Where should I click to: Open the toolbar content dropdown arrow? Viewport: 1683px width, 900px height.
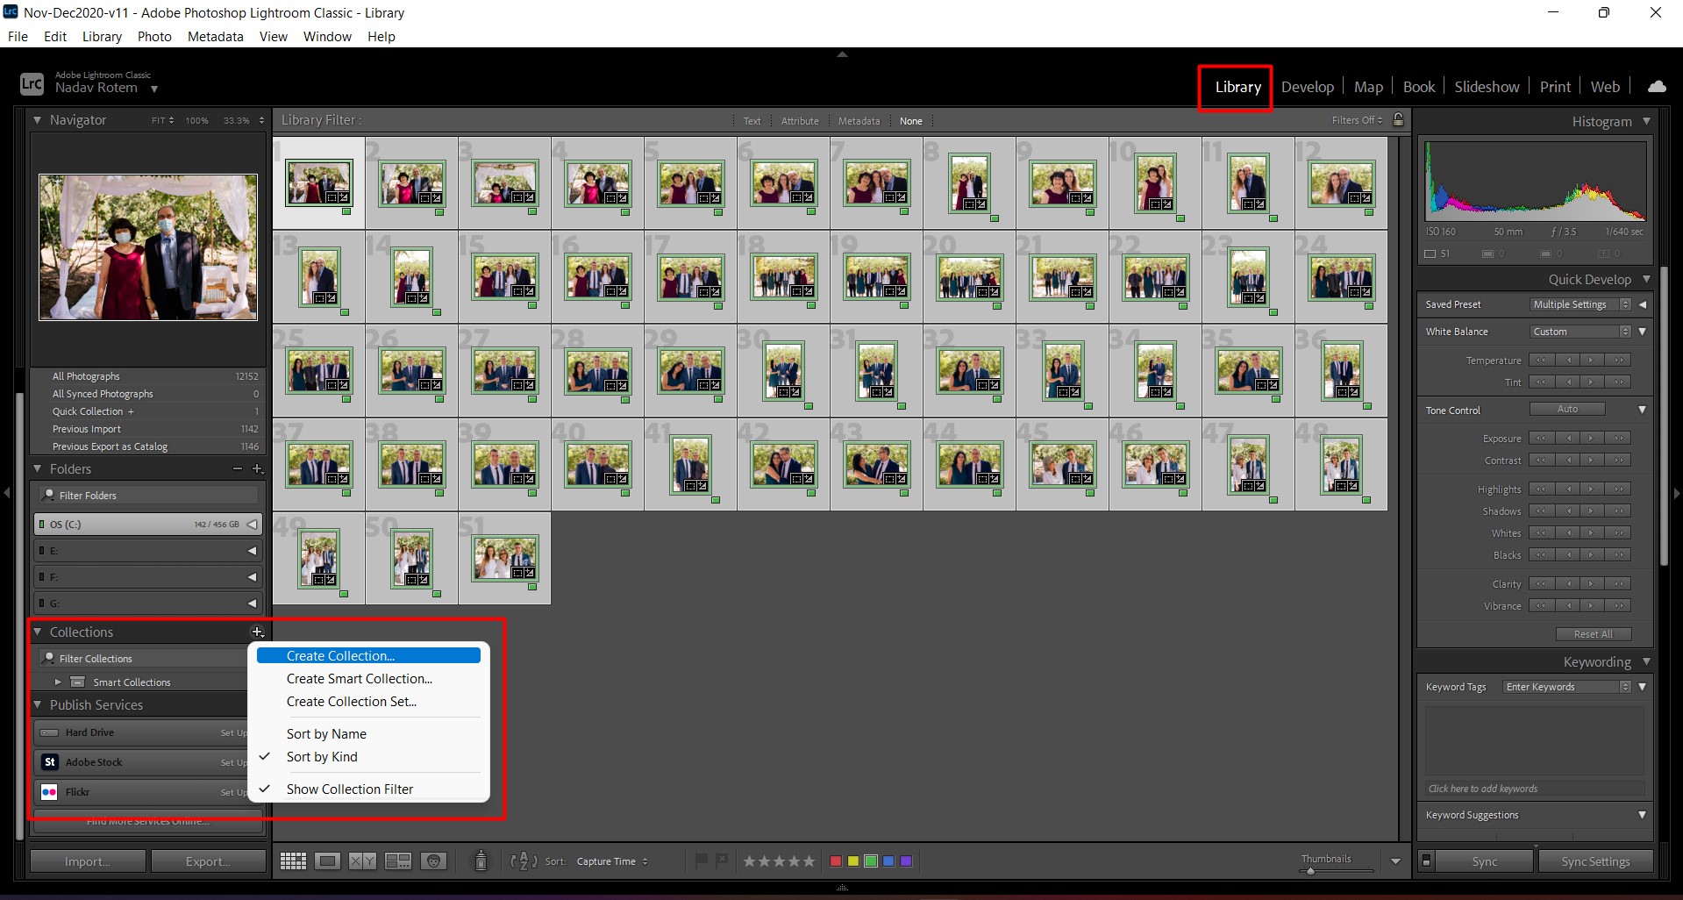pyautogui.click(x=1395, y=861)
